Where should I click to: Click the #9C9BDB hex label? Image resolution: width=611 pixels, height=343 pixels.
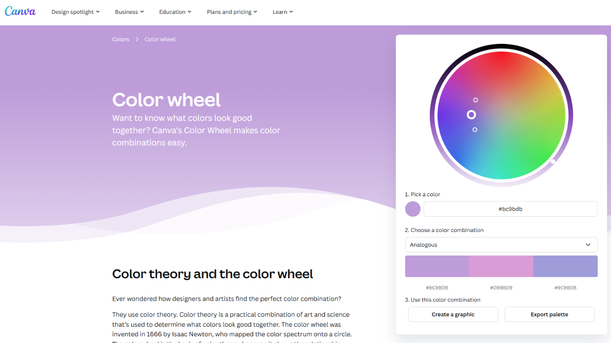(x=565, y=288)
